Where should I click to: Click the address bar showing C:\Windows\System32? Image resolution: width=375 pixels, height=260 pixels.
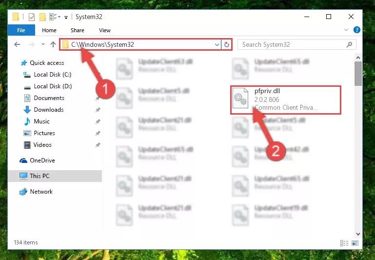(x=140, y=44)
